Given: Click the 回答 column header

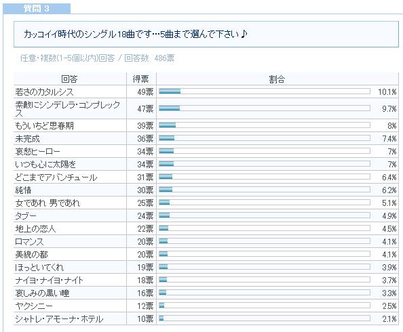Looking at the screenshot, I should (x=70, y=79).
